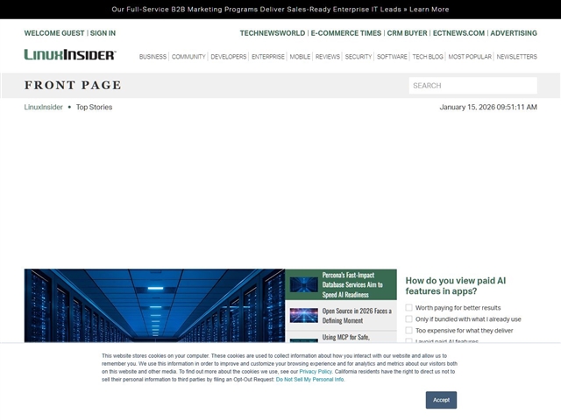Select BUSINESS in navigation menu
The image size is (561, 420).
tap(153, 57)
